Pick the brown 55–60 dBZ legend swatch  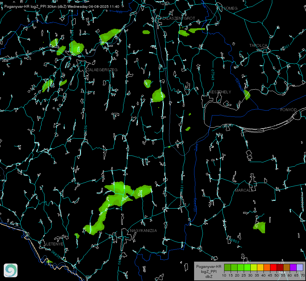(x=287, y=267)
